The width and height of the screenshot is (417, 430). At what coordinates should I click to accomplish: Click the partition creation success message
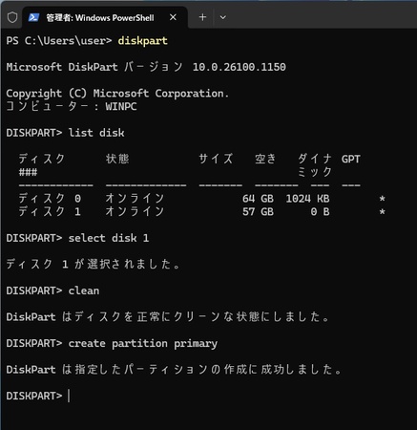click(174, 370)
